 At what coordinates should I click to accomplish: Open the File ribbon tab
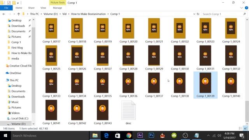click(6, 8)
